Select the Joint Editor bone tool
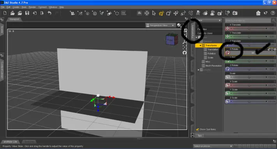This screenshot has width=277, height=149. [191, 13]
